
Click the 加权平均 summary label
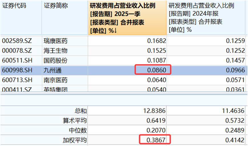(x=75, y=140)
